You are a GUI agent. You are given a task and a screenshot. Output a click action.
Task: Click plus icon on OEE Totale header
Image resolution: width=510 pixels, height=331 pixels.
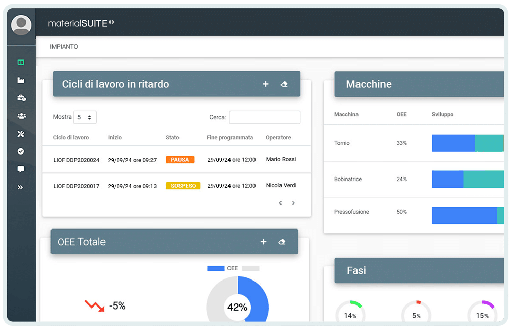coord(263,242)
